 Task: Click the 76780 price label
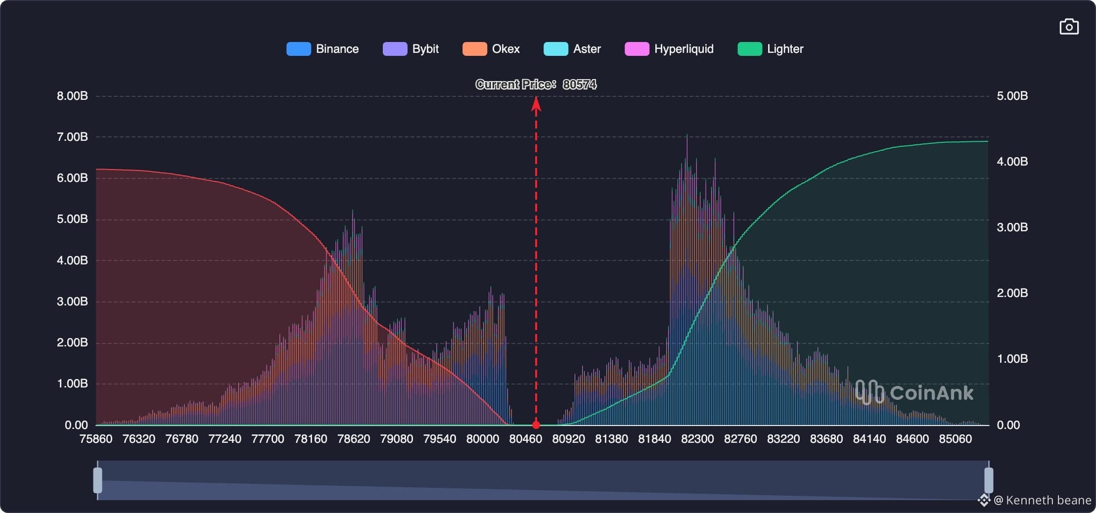coord(182,439)
